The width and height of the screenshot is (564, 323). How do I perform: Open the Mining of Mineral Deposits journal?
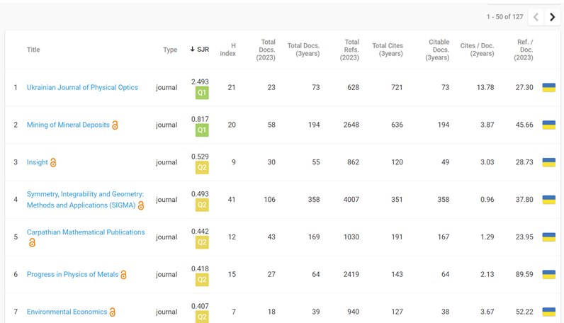tap(68, 125)
